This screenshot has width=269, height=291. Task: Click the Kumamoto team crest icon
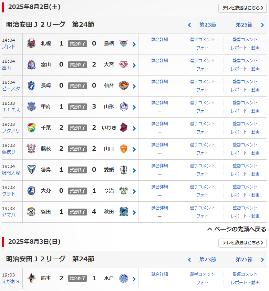31,278
